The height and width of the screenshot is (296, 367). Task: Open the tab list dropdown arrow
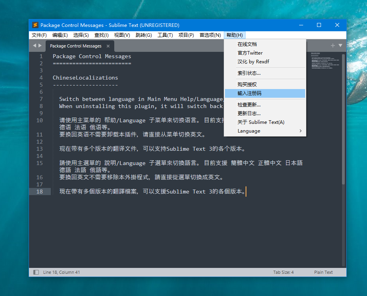340,46
